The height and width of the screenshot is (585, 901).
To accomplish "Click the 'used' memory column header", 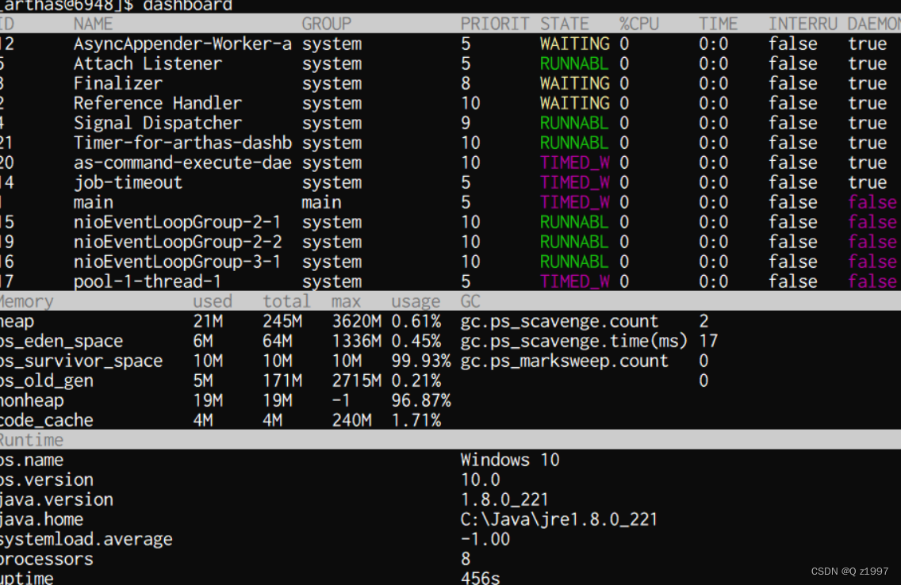I will [x=213, y=301].
